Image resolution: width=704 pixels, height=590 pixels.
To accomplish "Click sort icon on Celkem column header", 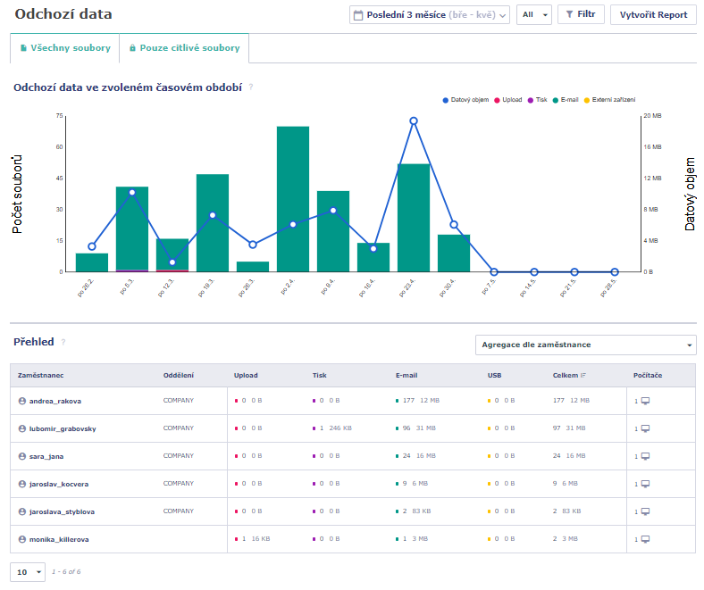I will pos(582,376).
